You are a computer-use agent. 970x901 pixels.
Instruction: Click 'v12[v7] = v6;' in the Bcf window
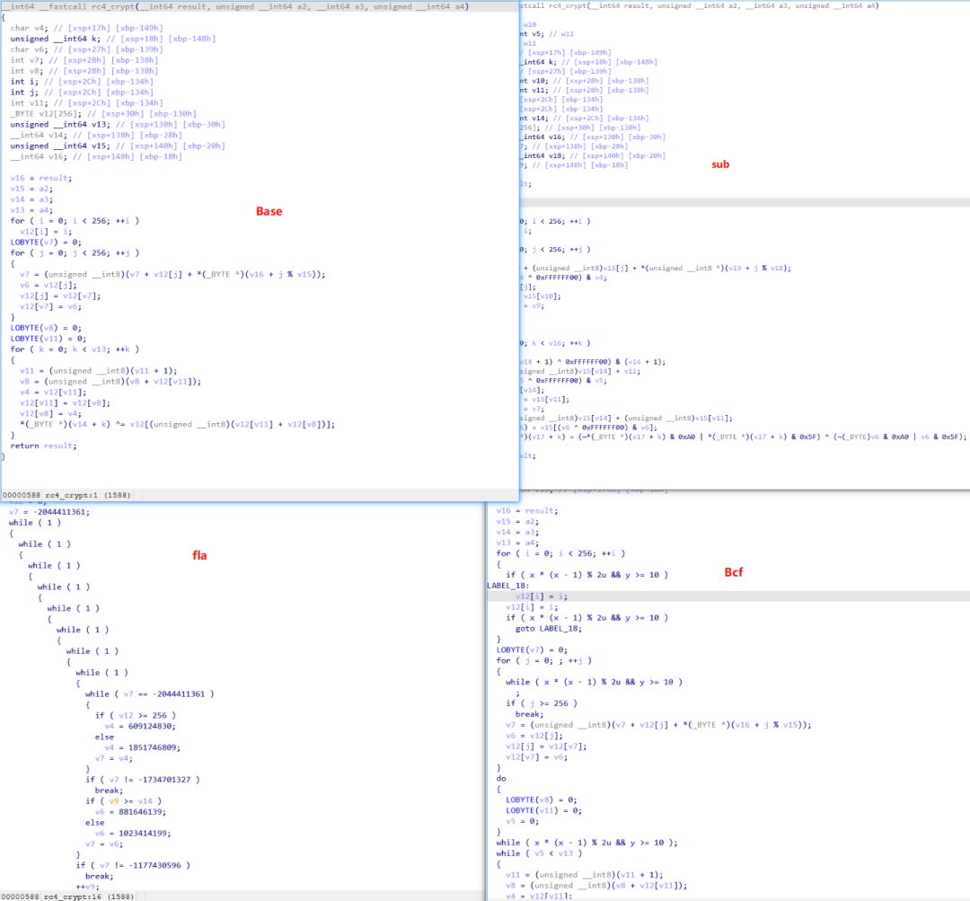(536, 757)
